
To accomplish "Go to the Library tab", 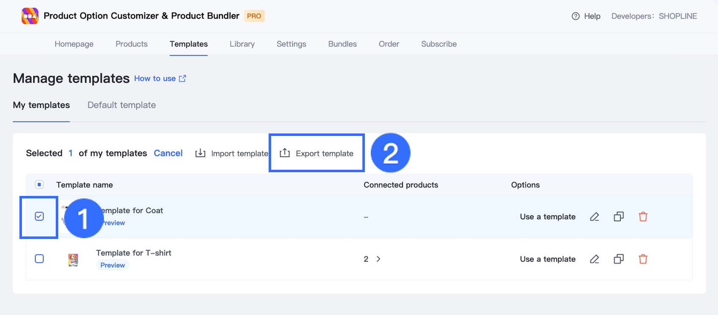I will (242, 44).
